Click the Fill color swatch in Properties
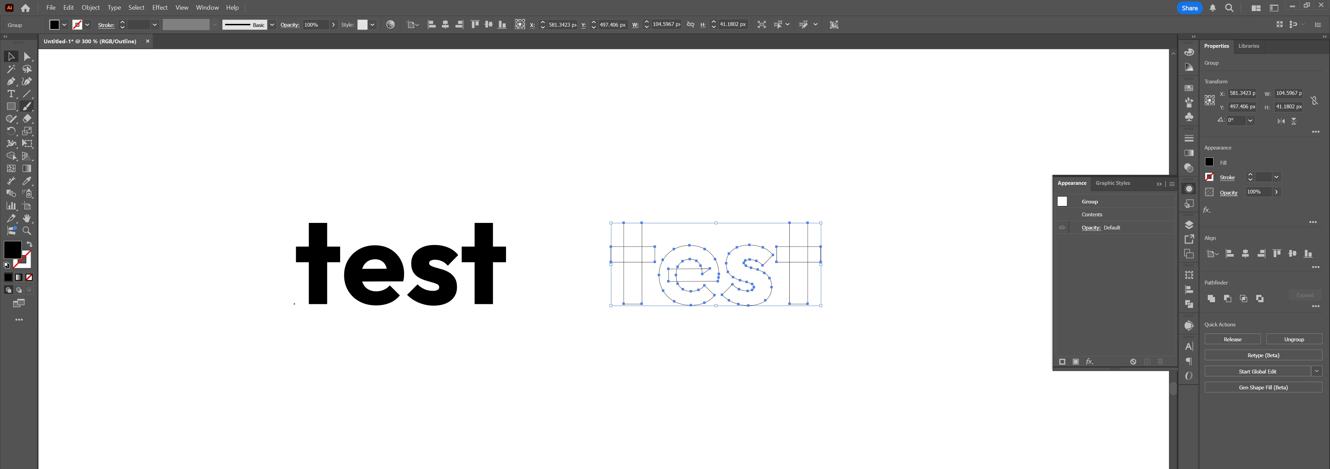The image size is (1330, 469). pyautogui.click(x=1209, y=163)
